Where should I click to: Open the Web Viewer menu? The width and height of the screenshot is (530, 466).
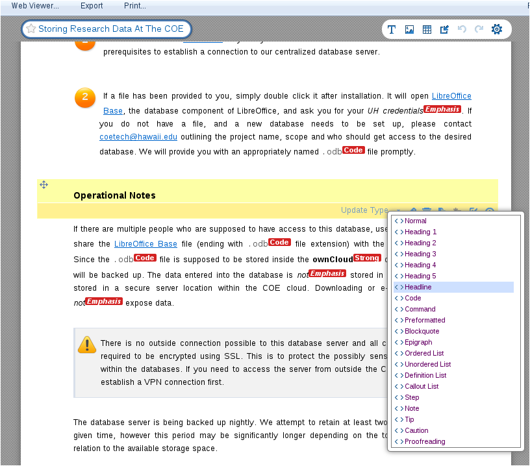click(x=35, y=6)
